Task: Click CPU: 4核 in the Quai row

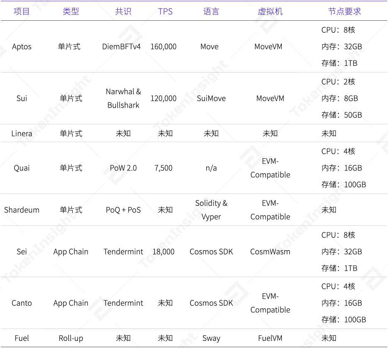Action: 338,151
